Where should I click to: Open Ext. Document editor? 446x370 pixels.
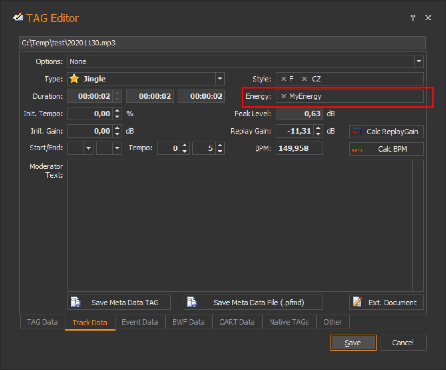pyautogui.click(x=386, y=303)
